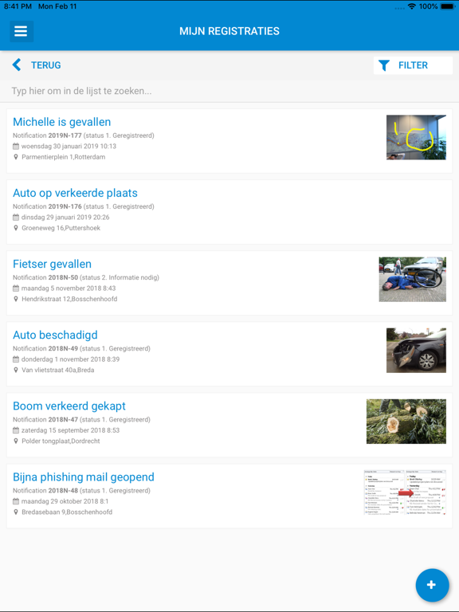Tap the MIJN REGISTRATIES header title
This screenshot has width=459, height=612.
(x=229, y=31)
